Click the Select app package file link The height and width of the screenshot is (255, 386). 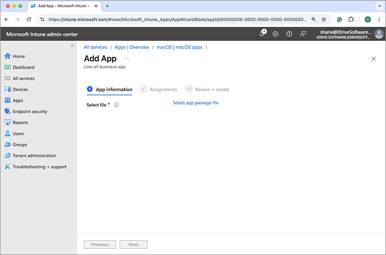pyautogui.click(x=195, y=103)
